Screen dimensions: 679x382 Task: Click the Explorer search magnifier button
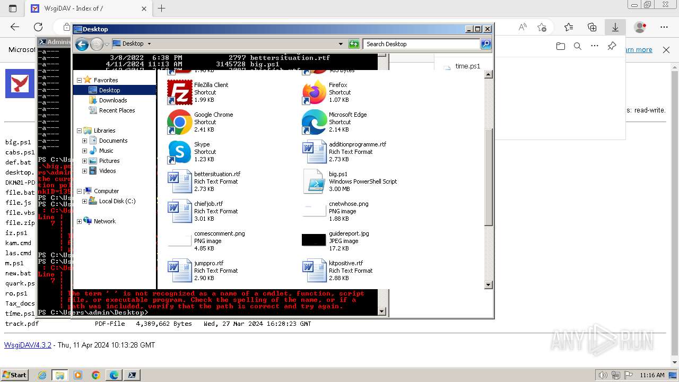click(x=486, y=44)
